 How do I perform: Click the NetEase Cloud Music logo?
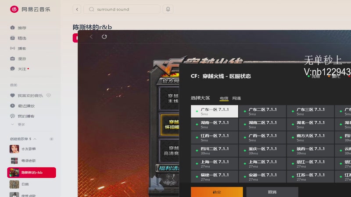pyautogui.click(x=30, y=9)
